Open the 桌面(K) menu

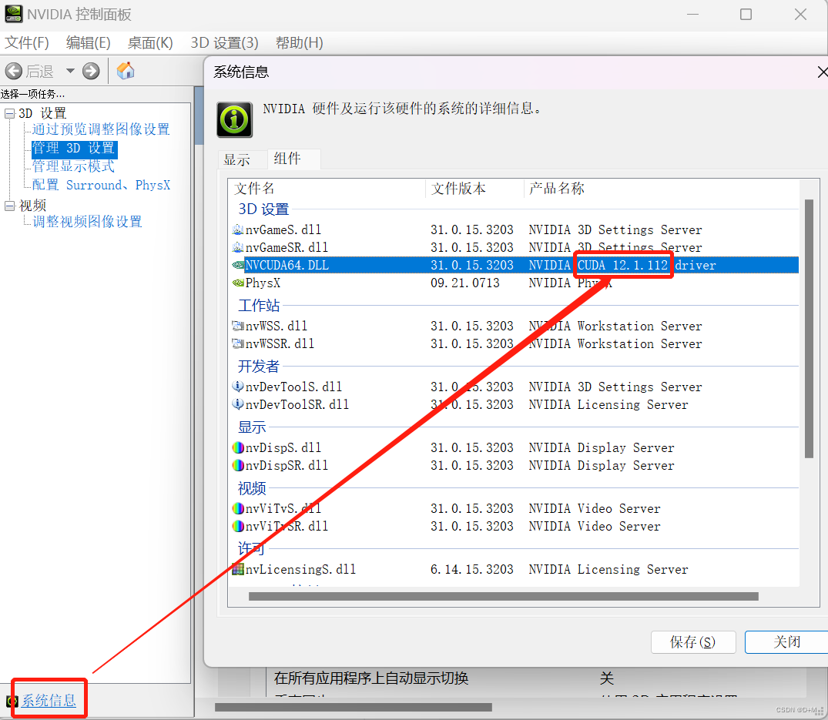150,42
